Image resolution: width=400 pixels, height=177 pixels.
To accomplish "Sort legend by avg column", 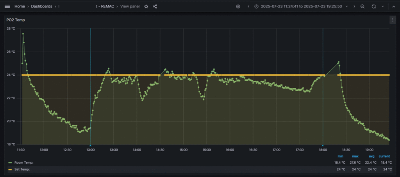I will pyautogui.click(x=371, y=156).
